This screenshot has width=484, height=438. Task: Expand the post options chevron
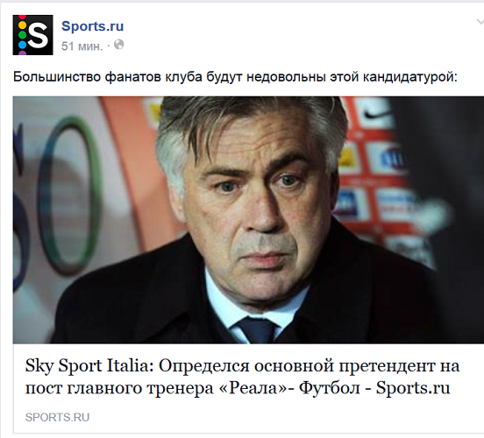(x=480, y=22)
